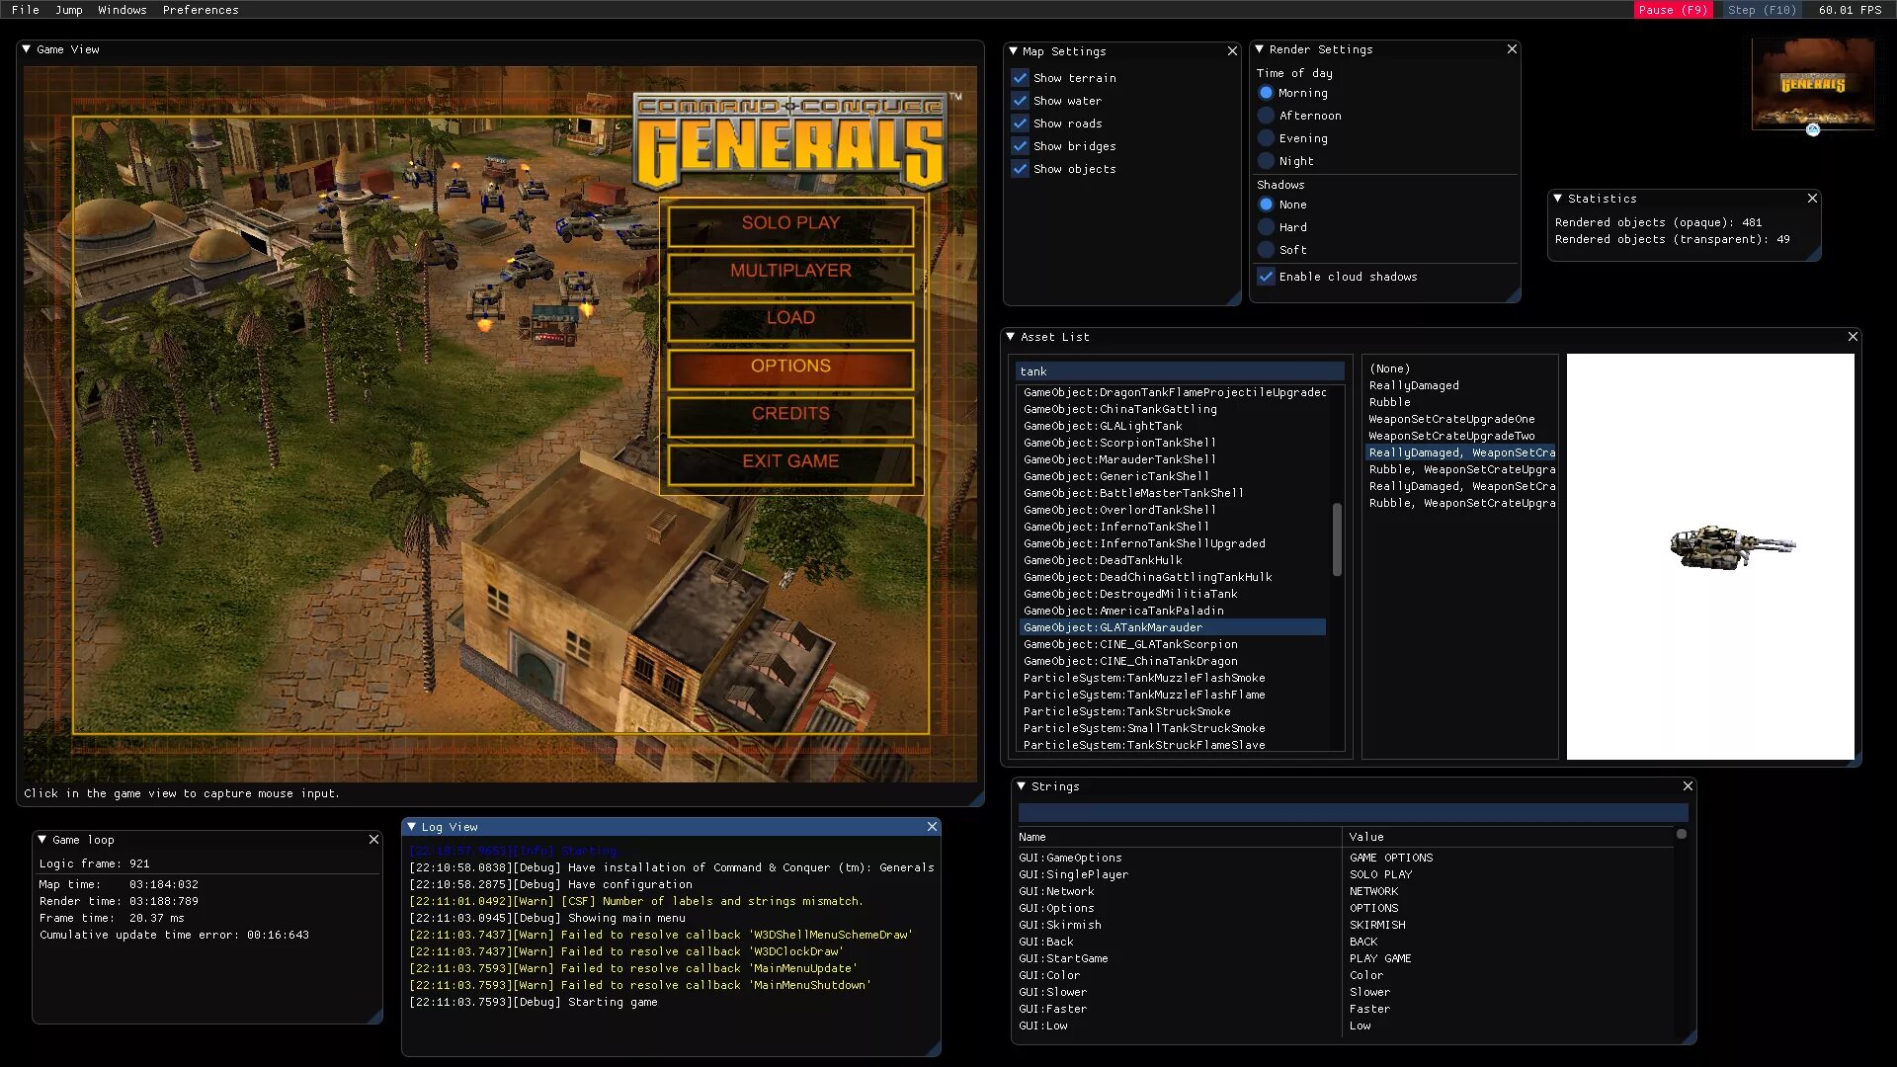Select Afternoon time of day
1897x1067 pixels.
coord(1266,116)
